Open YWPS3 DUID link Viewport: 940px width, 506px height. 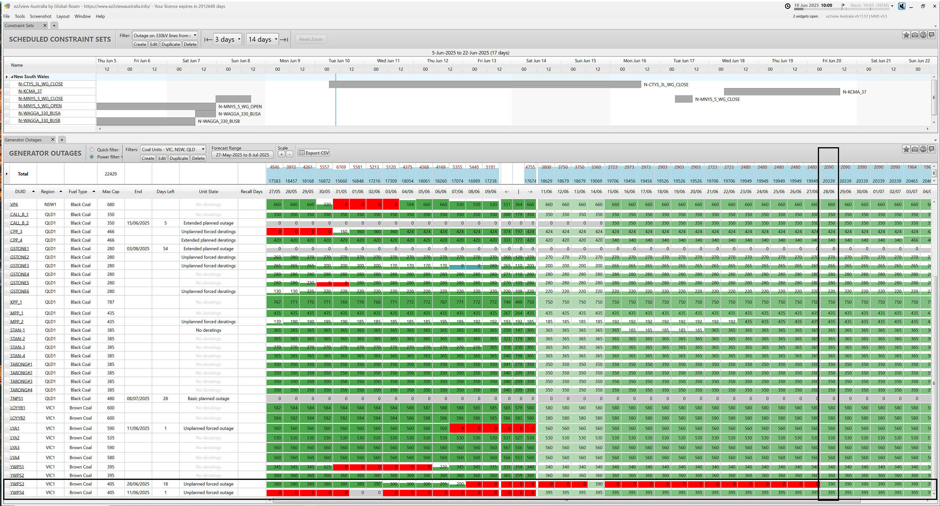click(x=17, y=484)
